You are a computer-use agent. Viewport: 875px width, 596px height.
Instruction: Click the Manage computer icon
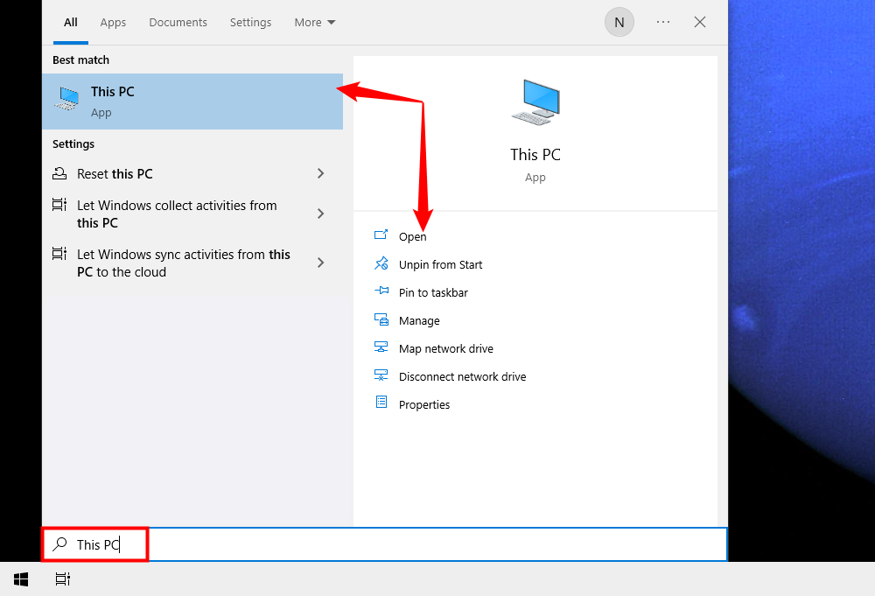click(381, 319)
